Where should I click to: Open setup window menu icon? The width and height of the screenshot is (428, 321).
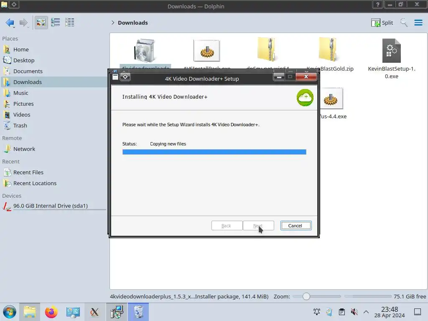(x=115, y=77)
